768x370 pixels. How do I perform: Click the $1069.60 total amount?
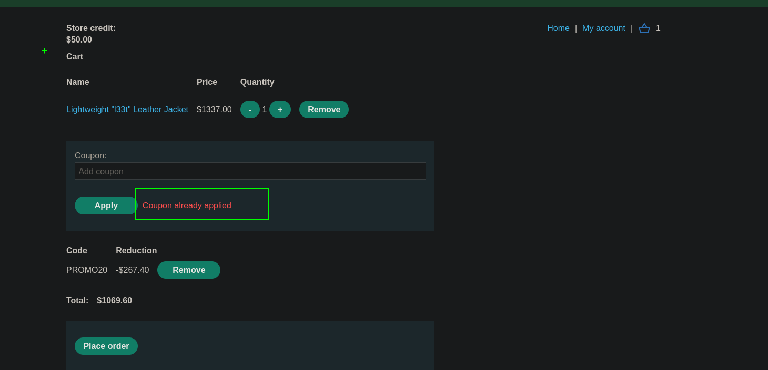[x=114, y=301]
